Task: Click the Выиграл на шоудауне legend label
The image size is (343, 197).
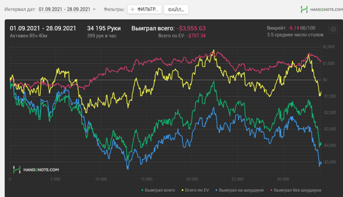Action: click(241, 190)
